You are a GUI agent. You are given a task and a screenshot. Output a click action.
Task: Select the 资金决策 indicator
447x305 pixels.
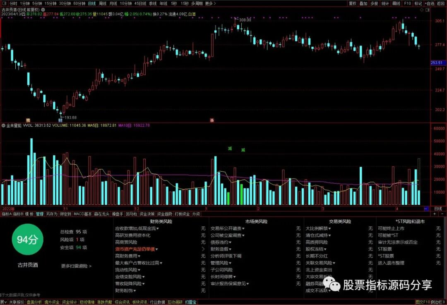click(x=147, y=214)
